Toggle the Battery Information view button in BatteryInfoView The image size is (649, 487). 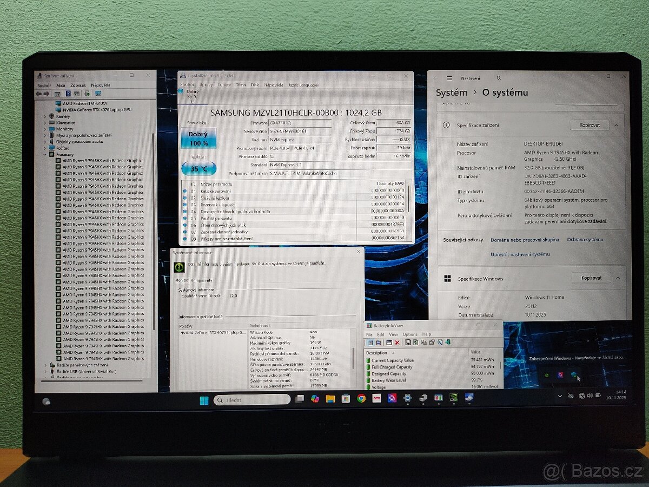coord(370,343)
